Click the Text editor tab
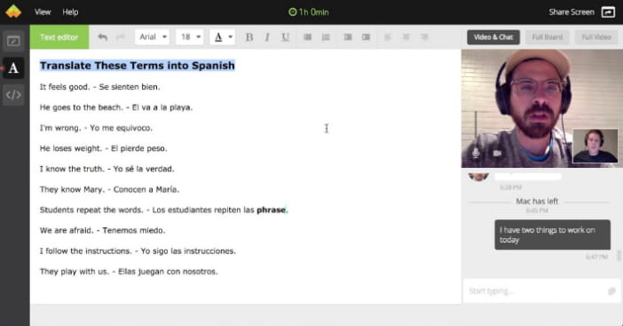623x326 pixels. [x=59, y=37]
